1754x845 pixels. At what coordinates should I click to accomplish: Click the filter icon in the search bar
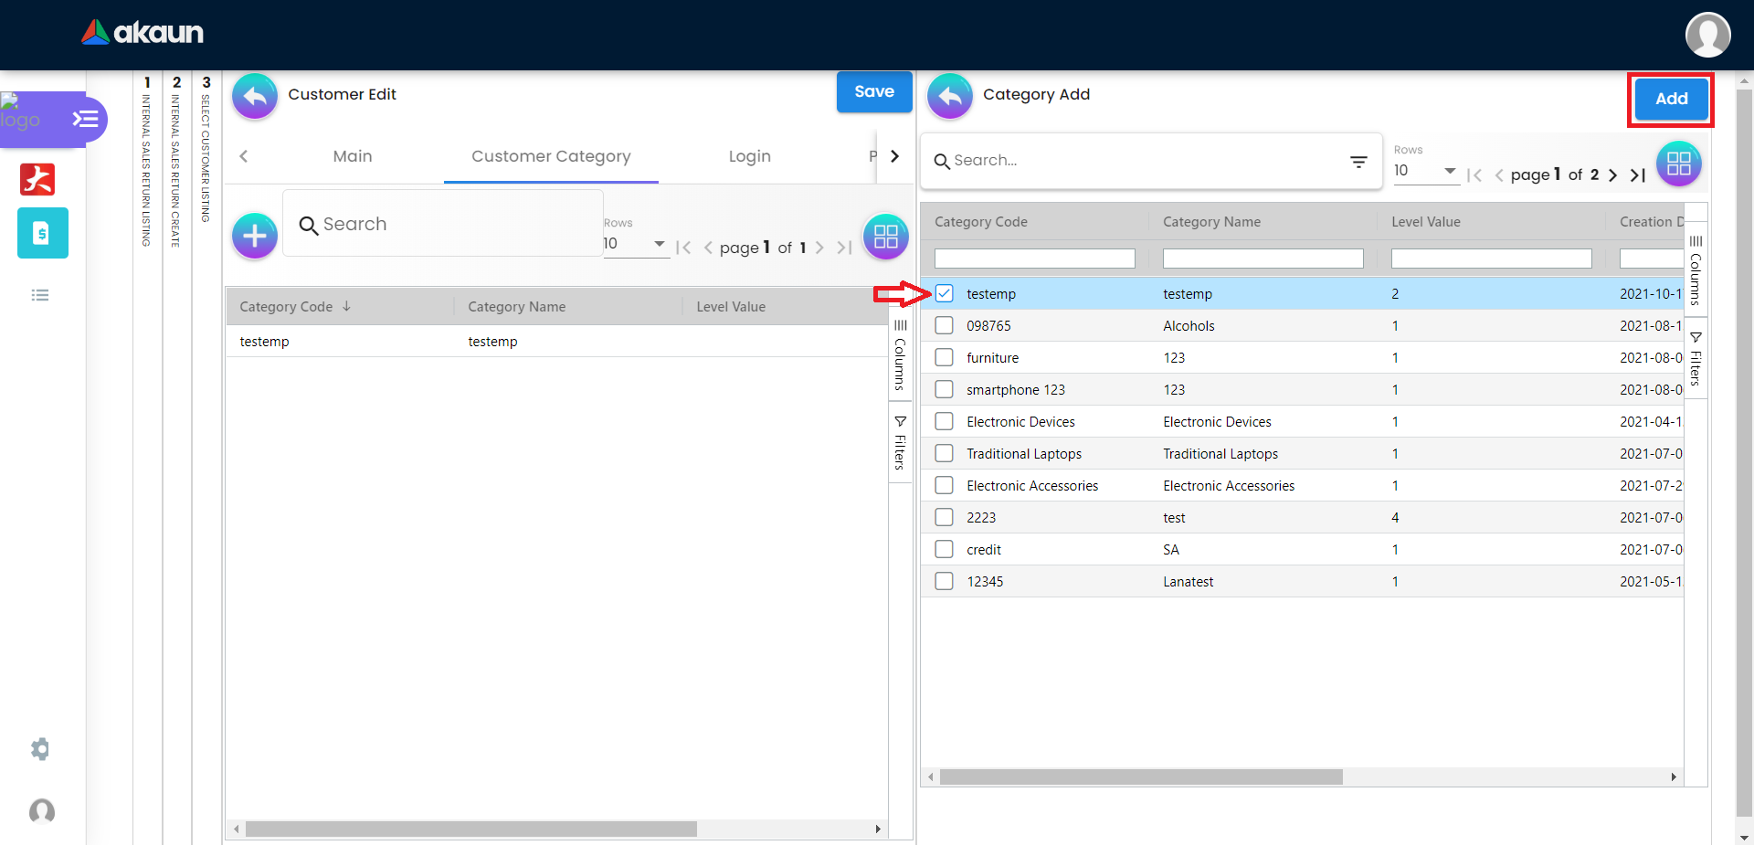1358,162
